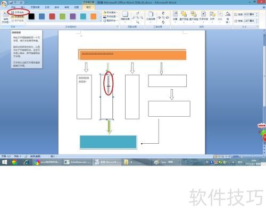Switch to the Insert ribbon tab
Image resolution: width=266 pixels, height=217 pixels.
tap(23, 7)
